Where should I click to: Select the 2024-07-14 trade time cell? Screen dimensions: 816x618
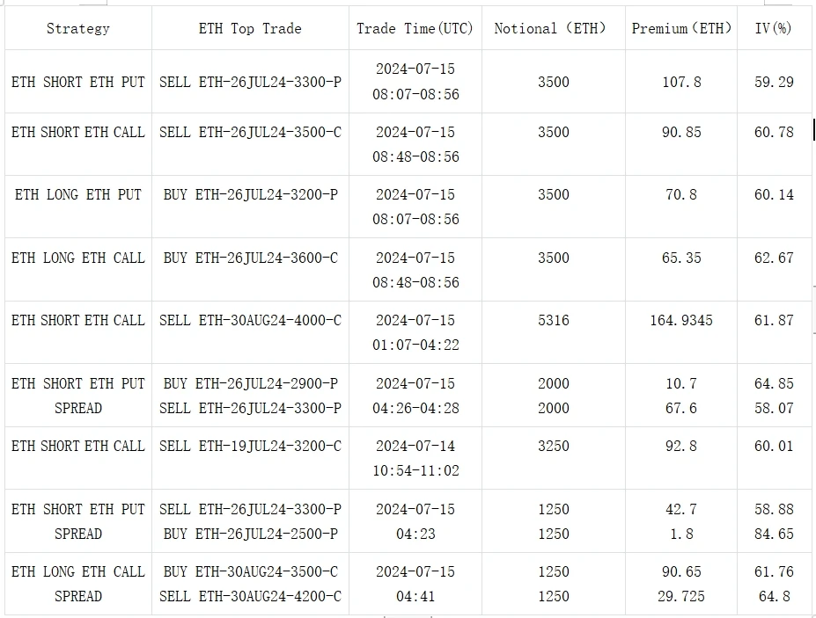[x=415, y=446]
